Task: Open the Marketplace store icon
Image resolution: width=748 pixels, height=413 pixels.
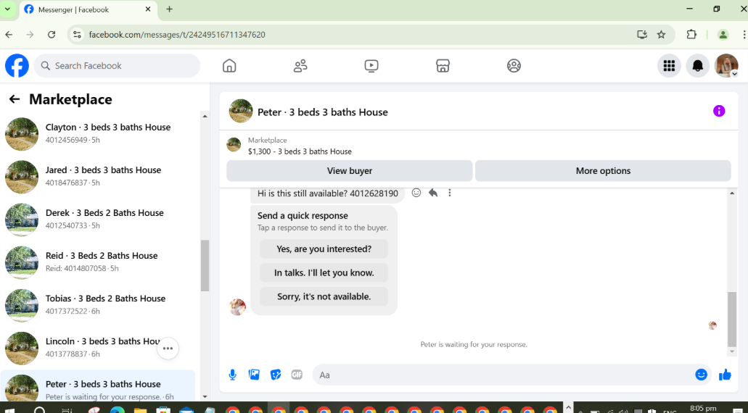Action: pos(443,66)
